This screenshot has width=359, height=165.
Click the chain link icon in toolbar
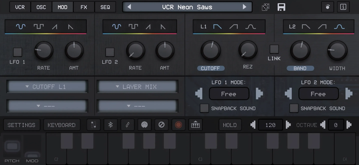(127, 125)
